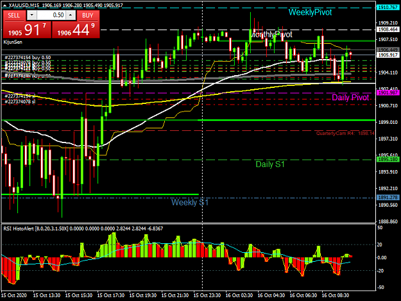Click the 1908.464 white price tag
Viewport: 401px width, 301px height.
tap(388, 30)
